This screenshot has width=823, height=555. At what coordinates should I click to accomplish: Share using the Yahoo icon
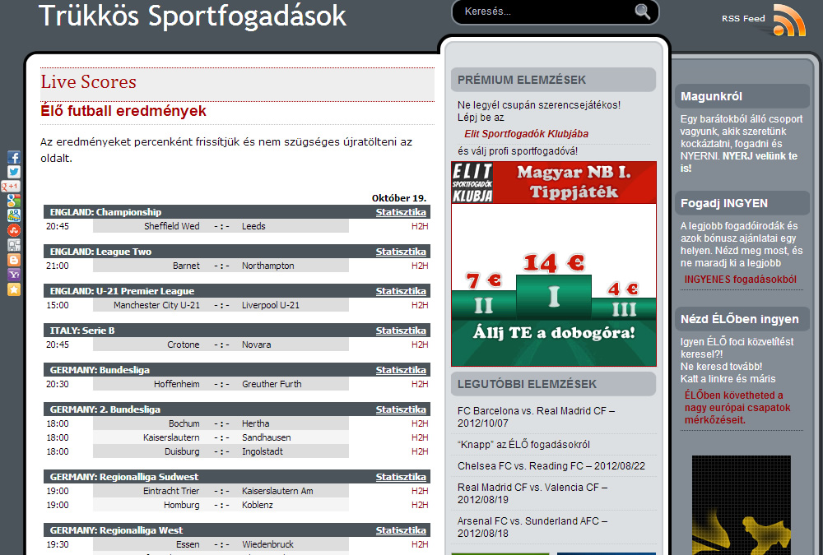tap(14, 274)
